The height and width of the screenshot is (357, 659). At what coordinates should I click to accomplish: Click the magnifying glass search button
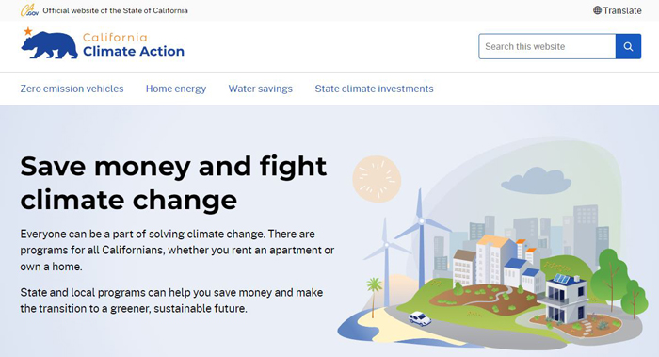coord(628,46)
